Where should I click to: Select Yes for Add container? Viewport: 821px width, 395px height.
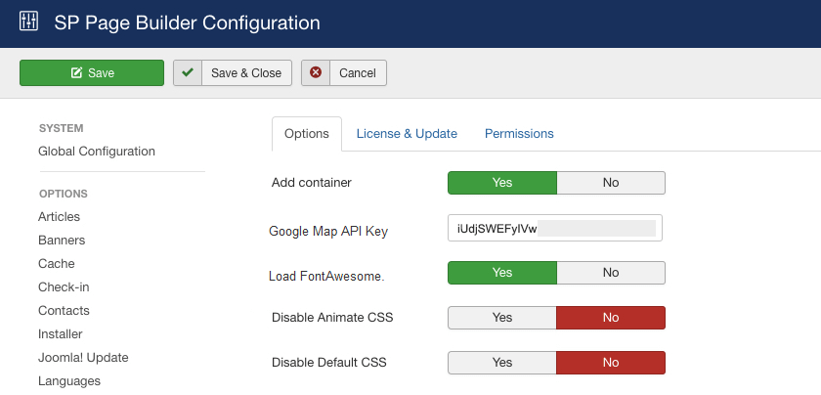click(502, 183)
